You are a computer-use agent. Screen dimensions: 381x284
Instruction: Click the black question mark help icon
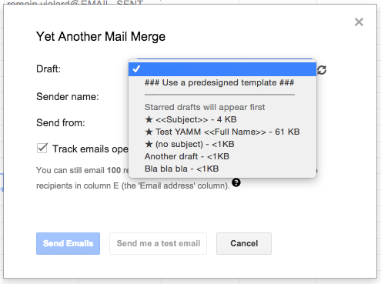pyautogui.click(x=236, y=182)
